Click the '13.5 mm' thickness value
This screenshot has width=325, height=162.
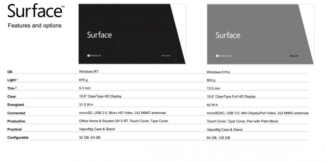213,88
